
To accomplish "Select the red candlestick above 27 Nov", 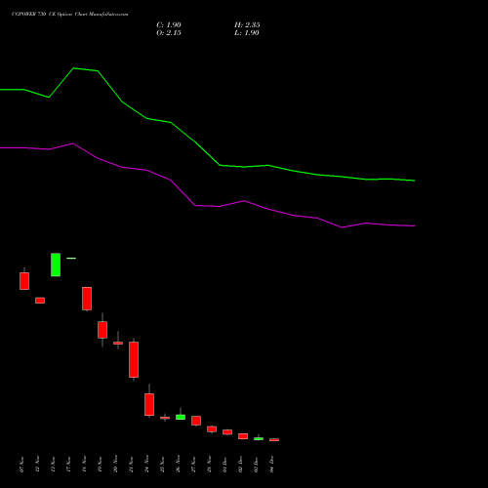I will tap(196, 421).
